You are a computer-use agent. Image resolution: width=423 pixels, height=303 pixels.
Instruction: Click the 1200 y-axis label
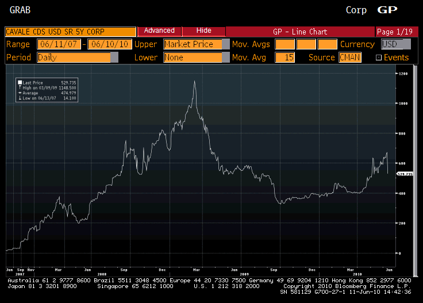pos(403,74)
